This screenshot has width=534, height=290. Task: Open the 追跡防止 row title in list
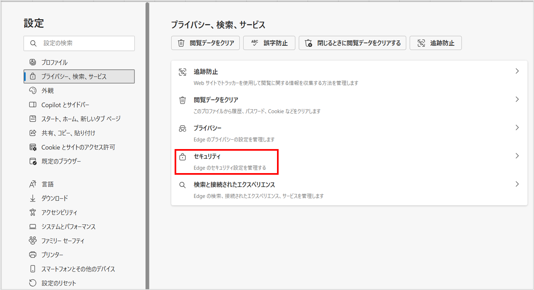click(206, 72)
